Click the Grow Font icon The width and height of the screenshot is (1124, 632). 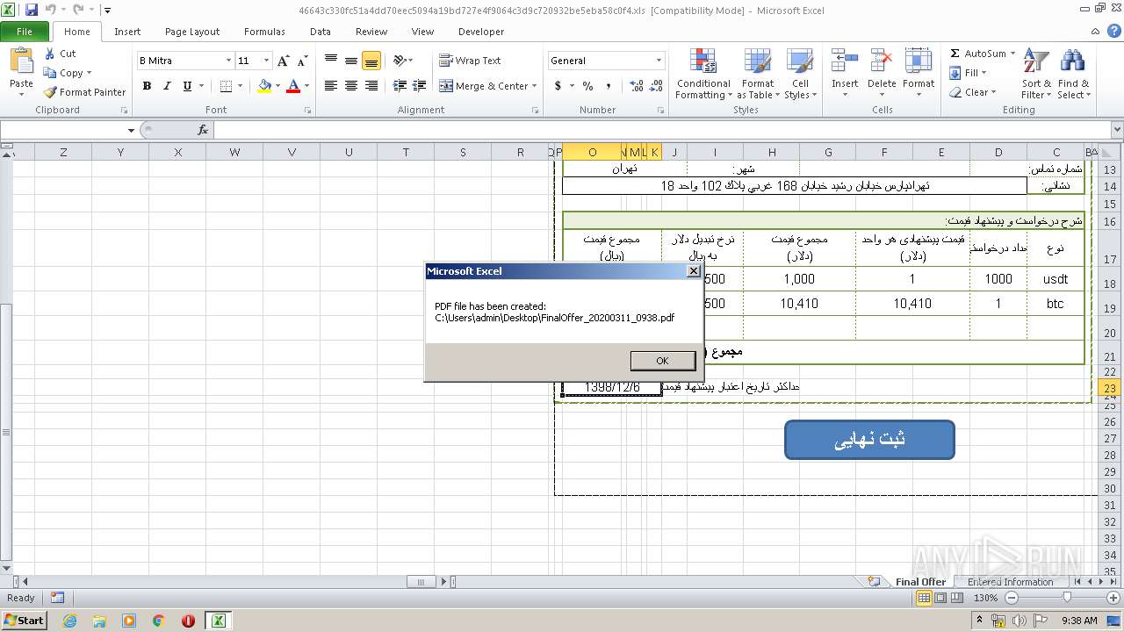(x=283, y=61)
